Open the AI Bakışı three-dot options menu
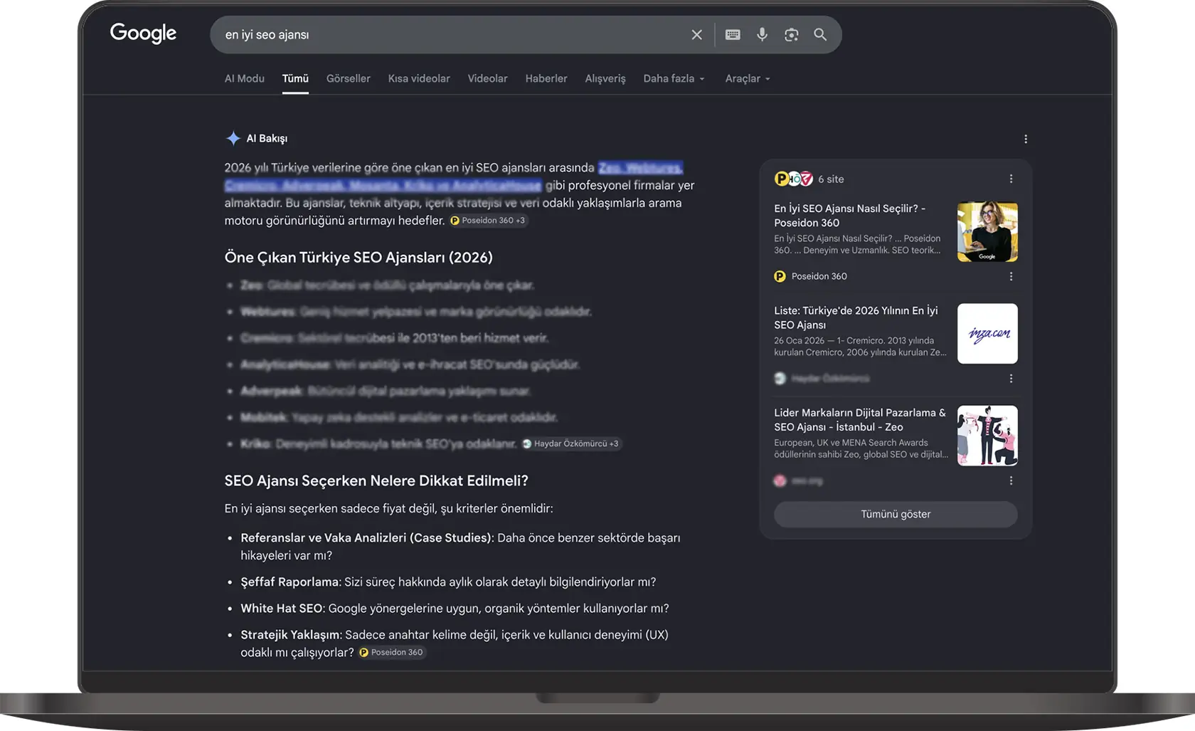The width and height of the screenshot is (1195, 731). tap(1026, 139)
